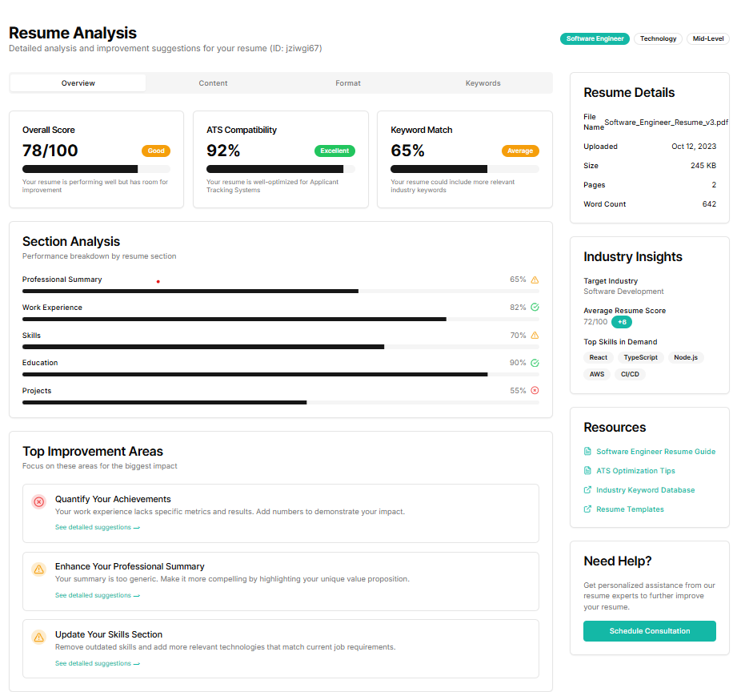Toggle the AWS skill tag
Image resolution: width=749 pixels, height=692 pixels.
pyautogui.click(x=596, y=374)
